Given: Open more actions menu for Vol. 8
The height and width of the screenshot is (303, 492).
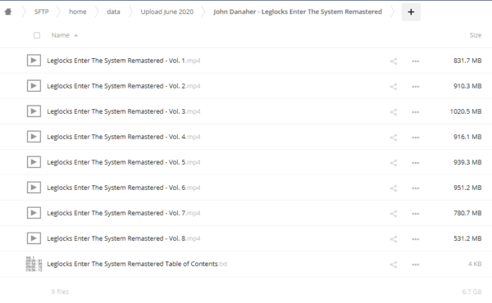Looking at the screenshot, I should coord(416,239).
